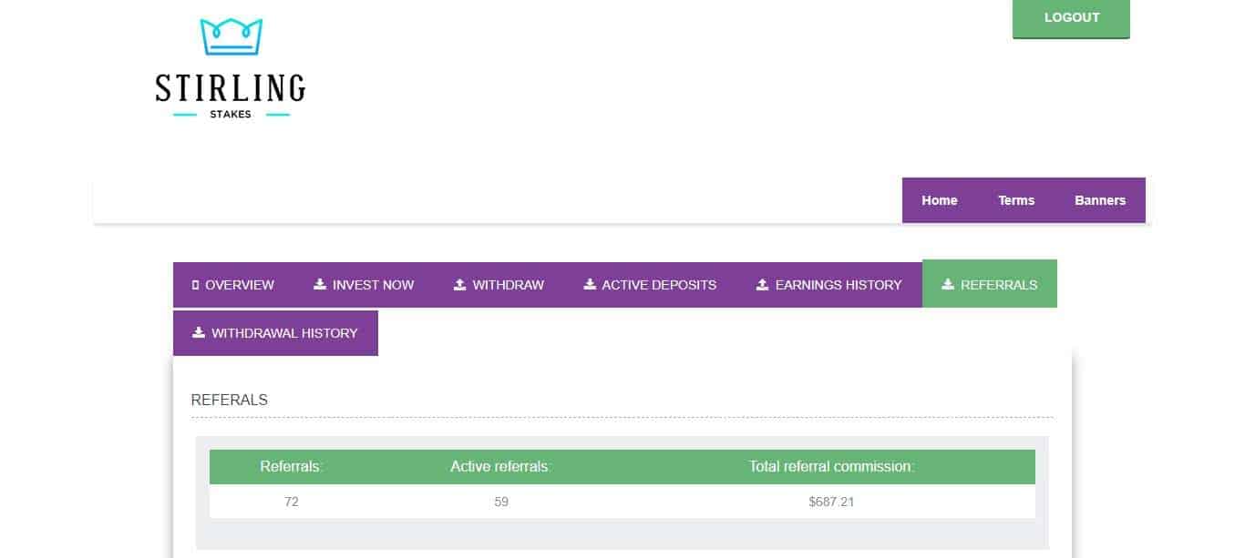The height and width of the screenshot is (558, 1245).
Task: Click the upload icon beside Earnings History
Action: coord(763,284)
